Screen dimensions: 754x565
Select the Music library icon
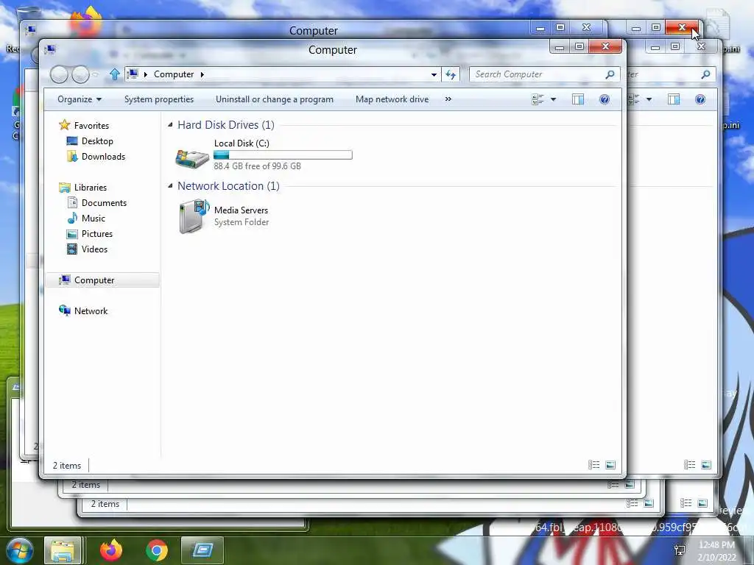coord(72,218)
